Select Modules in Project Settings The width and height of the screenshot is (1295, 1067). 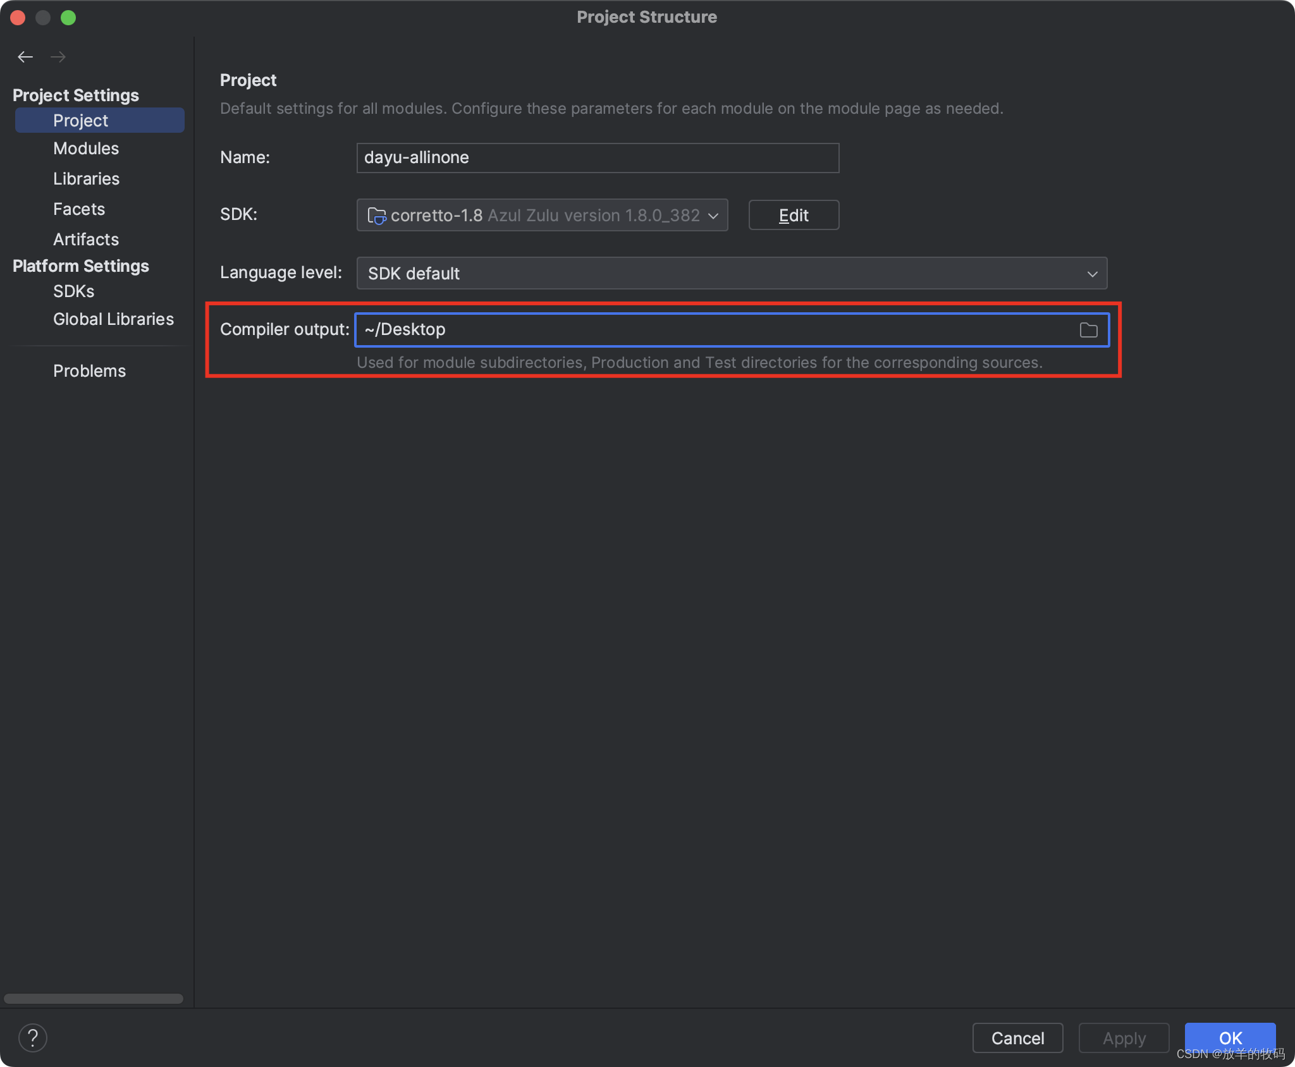[x=86, y=149]
